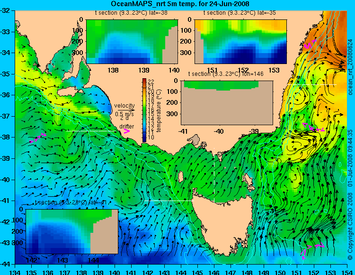The image size is (355, 275).
Task: Click latitude axis label -44
Action: point(5,264)
